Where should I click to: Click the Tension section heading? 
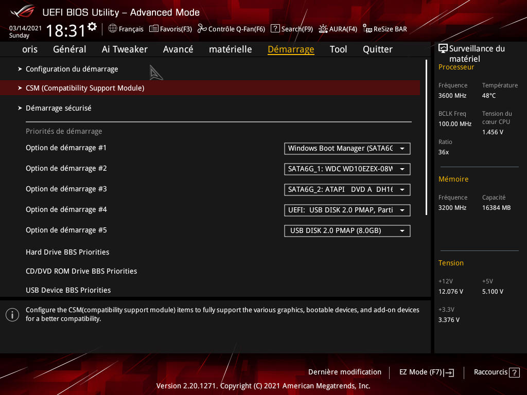point(451,263)
